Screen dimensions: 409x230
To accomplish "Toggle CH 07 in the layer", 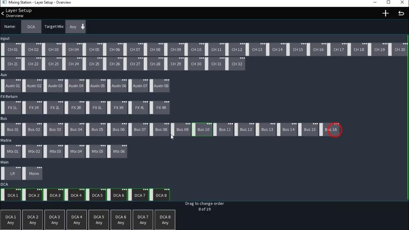I will click(x=134, y=50).
